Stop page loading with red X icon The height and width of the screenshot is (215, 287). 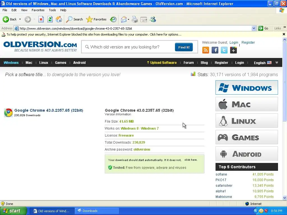(41, 19)
